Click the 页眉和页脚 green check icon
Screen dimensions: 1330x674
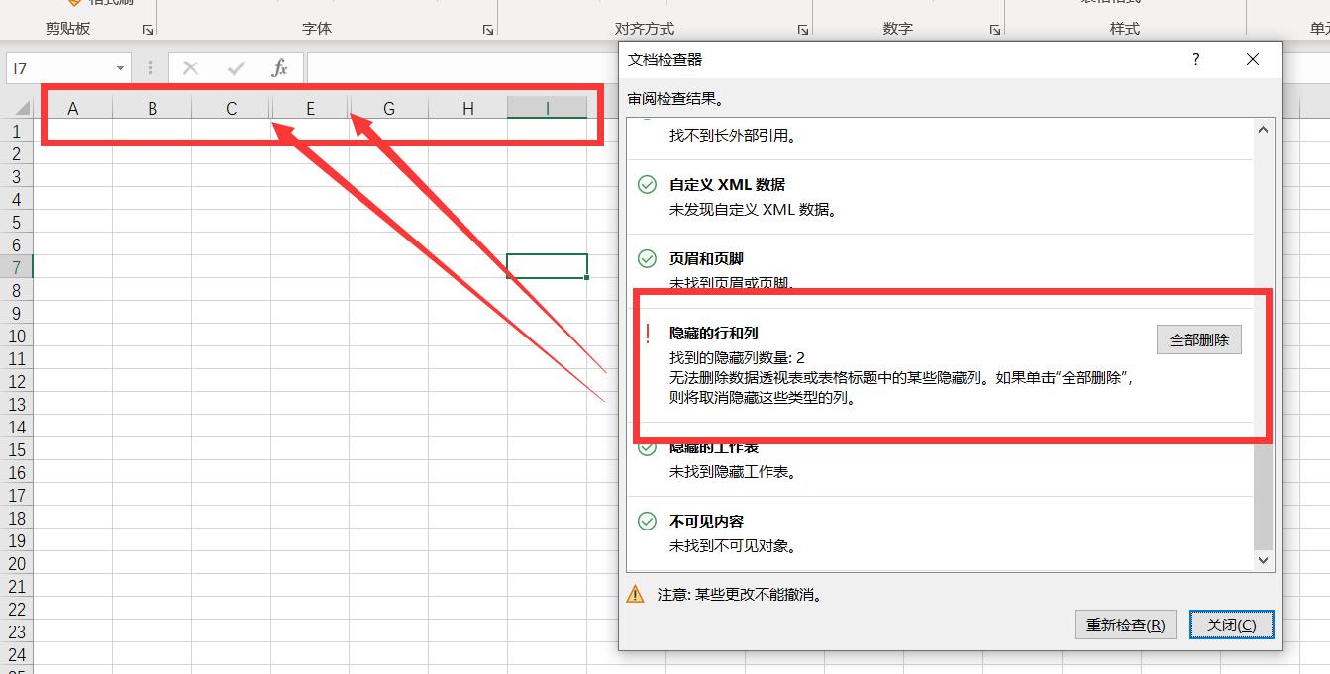coord(647,258)
